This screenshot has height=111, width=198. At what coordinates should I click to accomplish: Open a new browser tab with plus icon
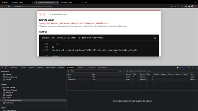86,2
